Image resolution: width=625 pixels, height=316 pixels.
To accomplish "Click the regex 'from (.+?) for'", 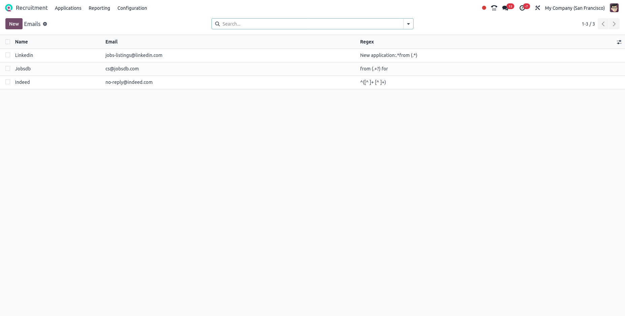I will 374,69.
